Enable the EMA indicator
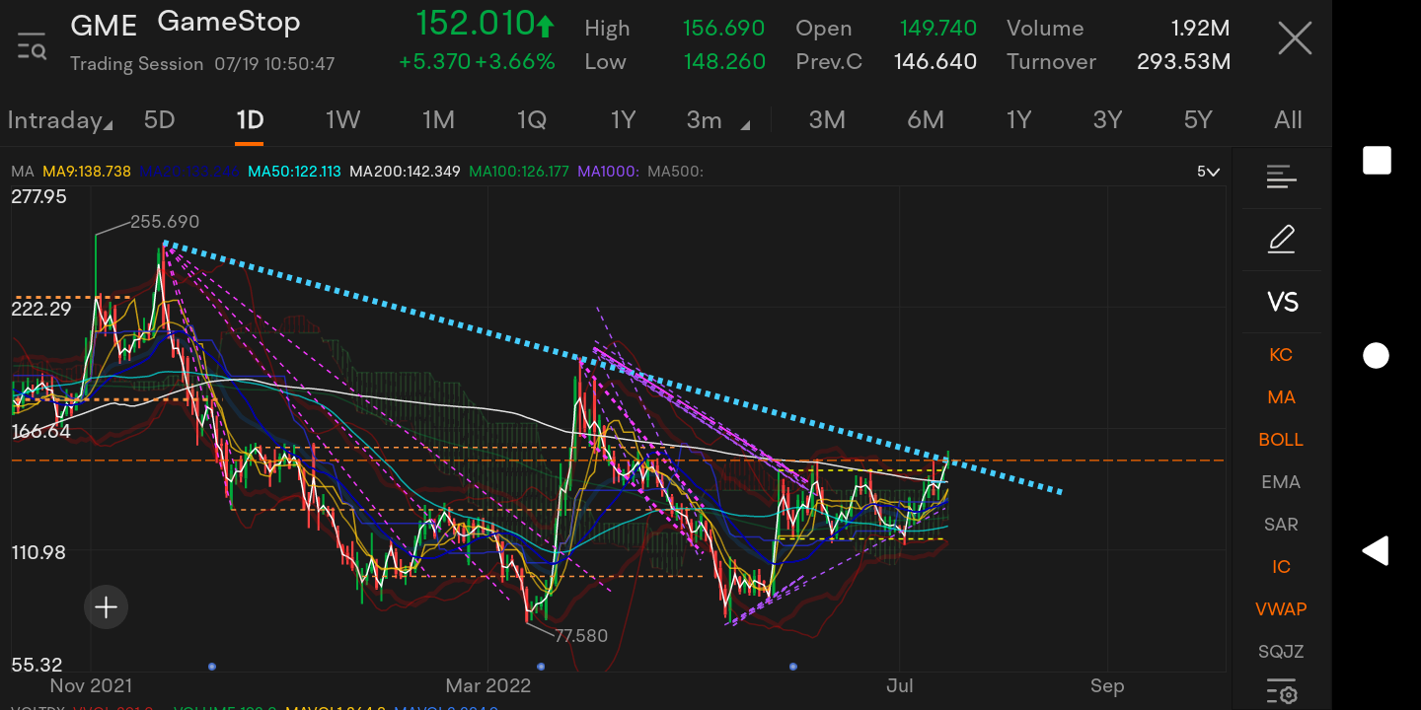1421x710 pixels. click(x=1281, y=482)
